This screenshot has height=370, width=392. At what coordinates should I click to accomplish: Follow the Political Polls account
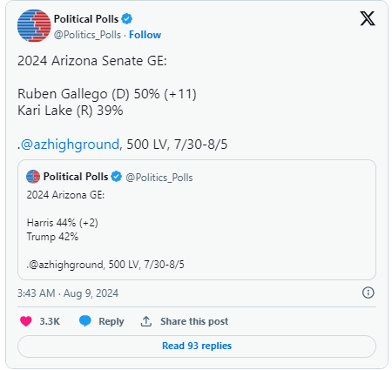145,35
